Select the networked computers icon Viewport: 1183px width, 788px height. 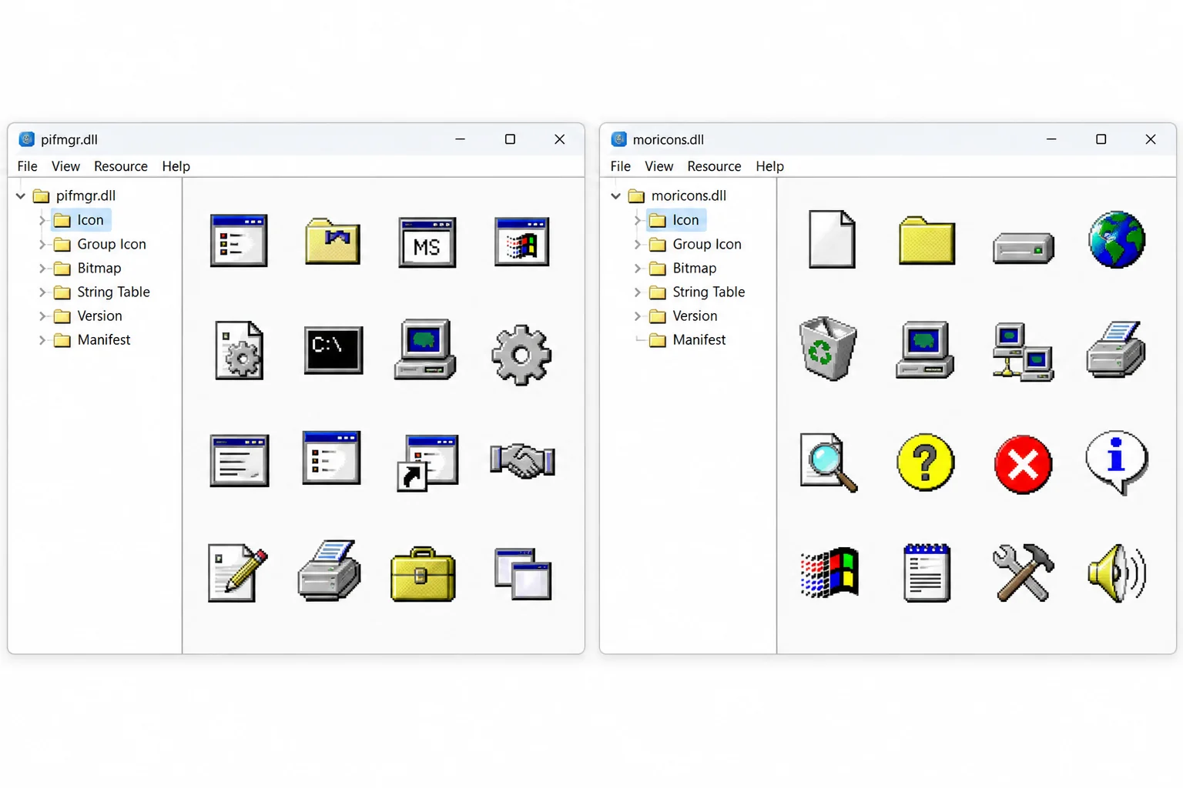point(1023,352)
